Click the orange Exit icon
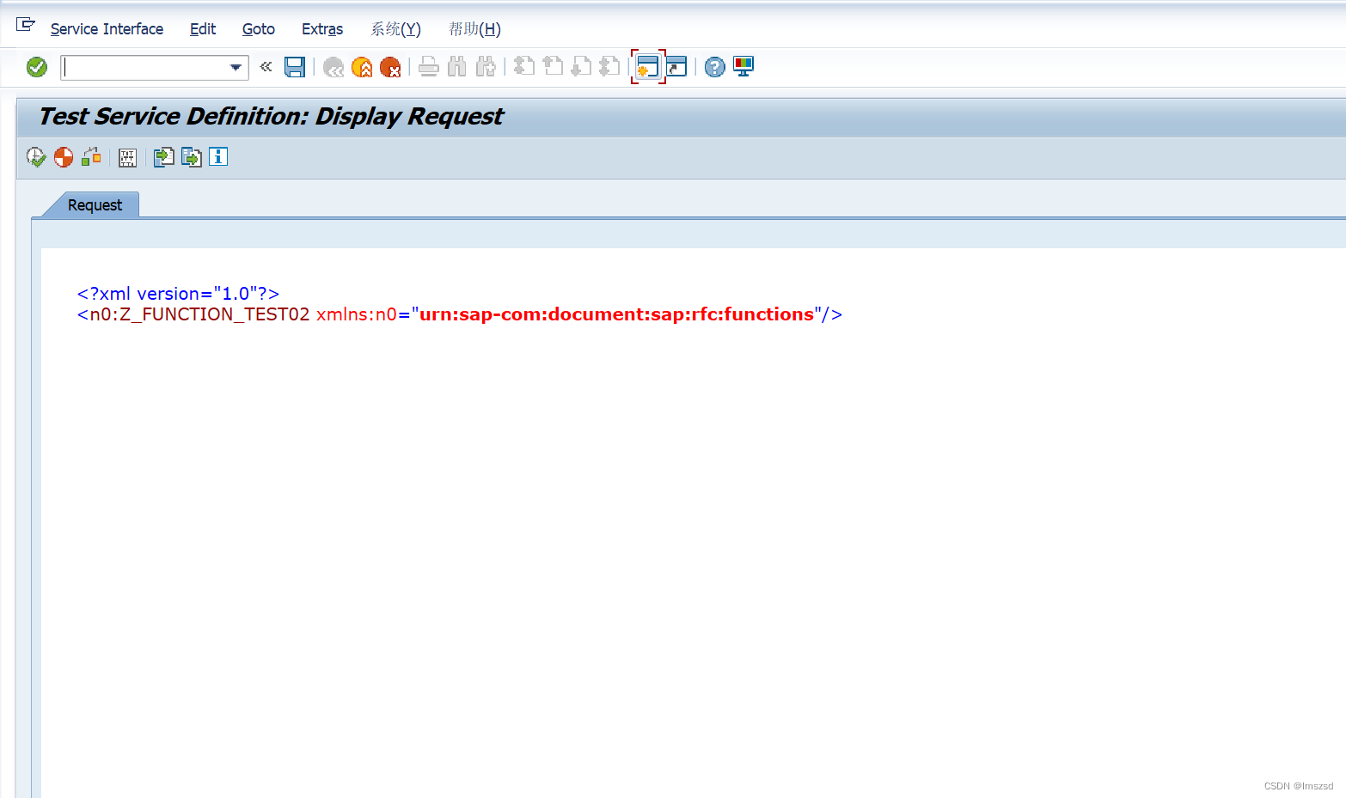The image size is (1346, 798). pos(362,67)
